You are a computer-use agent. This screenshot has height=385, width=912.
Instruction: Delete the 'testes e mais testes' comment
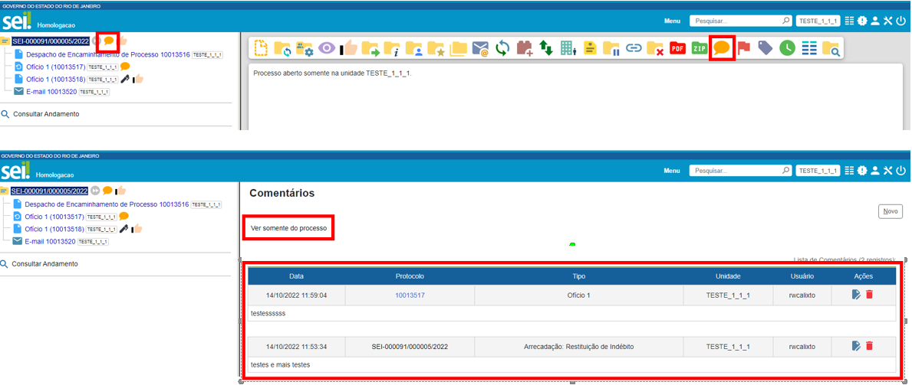869,346
